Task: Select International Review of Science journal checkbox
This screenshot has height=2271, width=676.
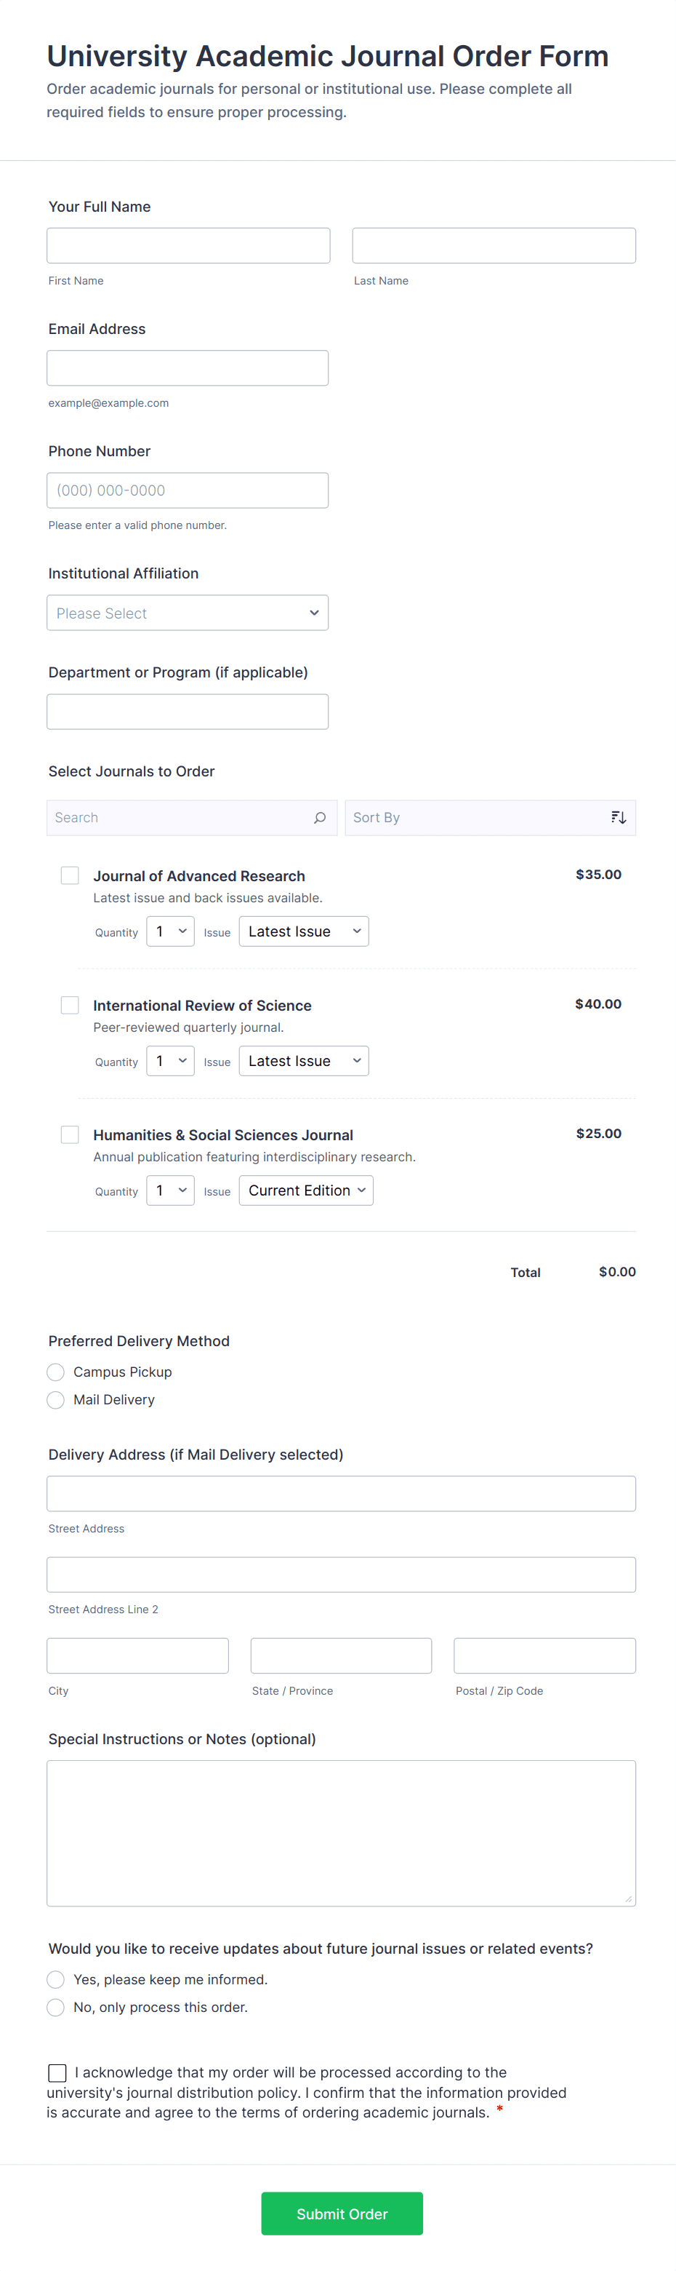Action: 71,1005
